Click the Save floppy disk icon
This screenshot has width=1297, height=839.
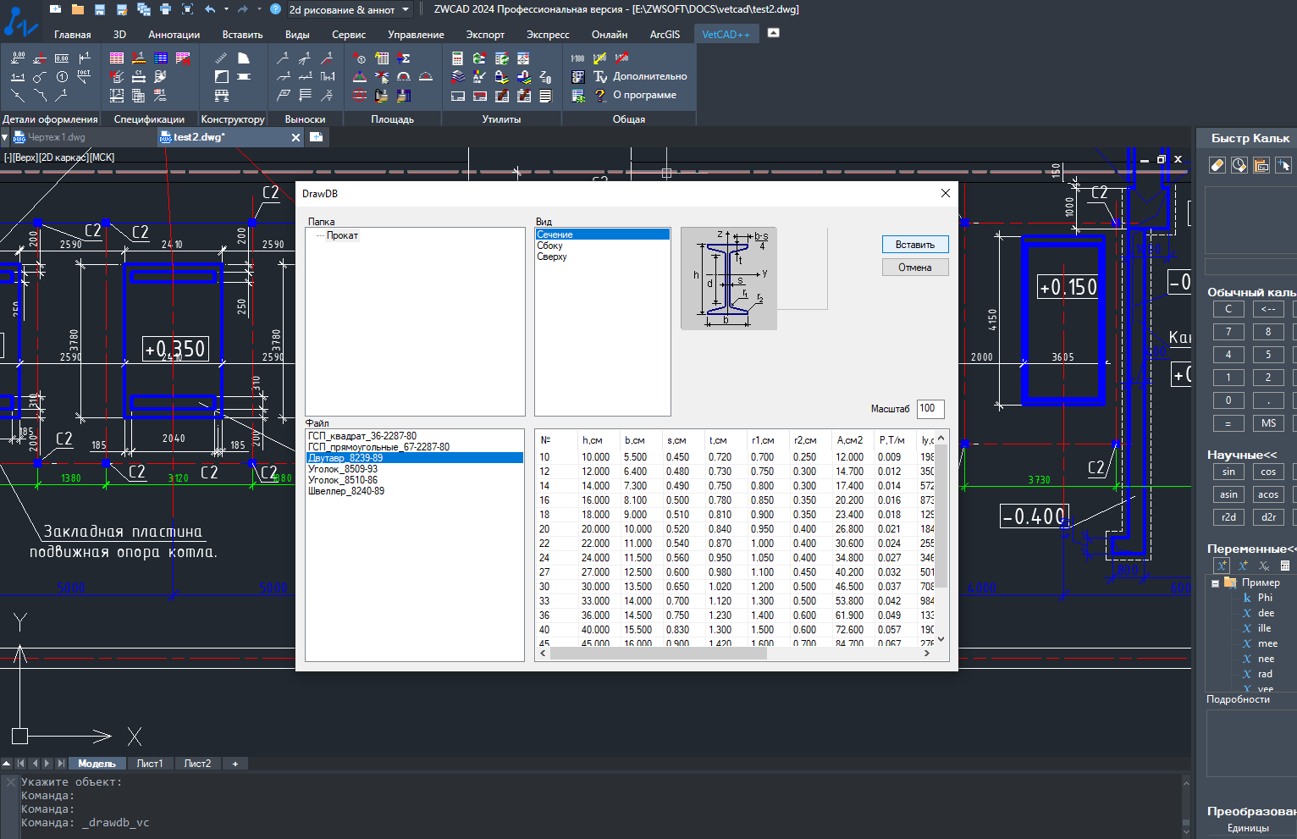pyautogui.click(x=100, y=9)
